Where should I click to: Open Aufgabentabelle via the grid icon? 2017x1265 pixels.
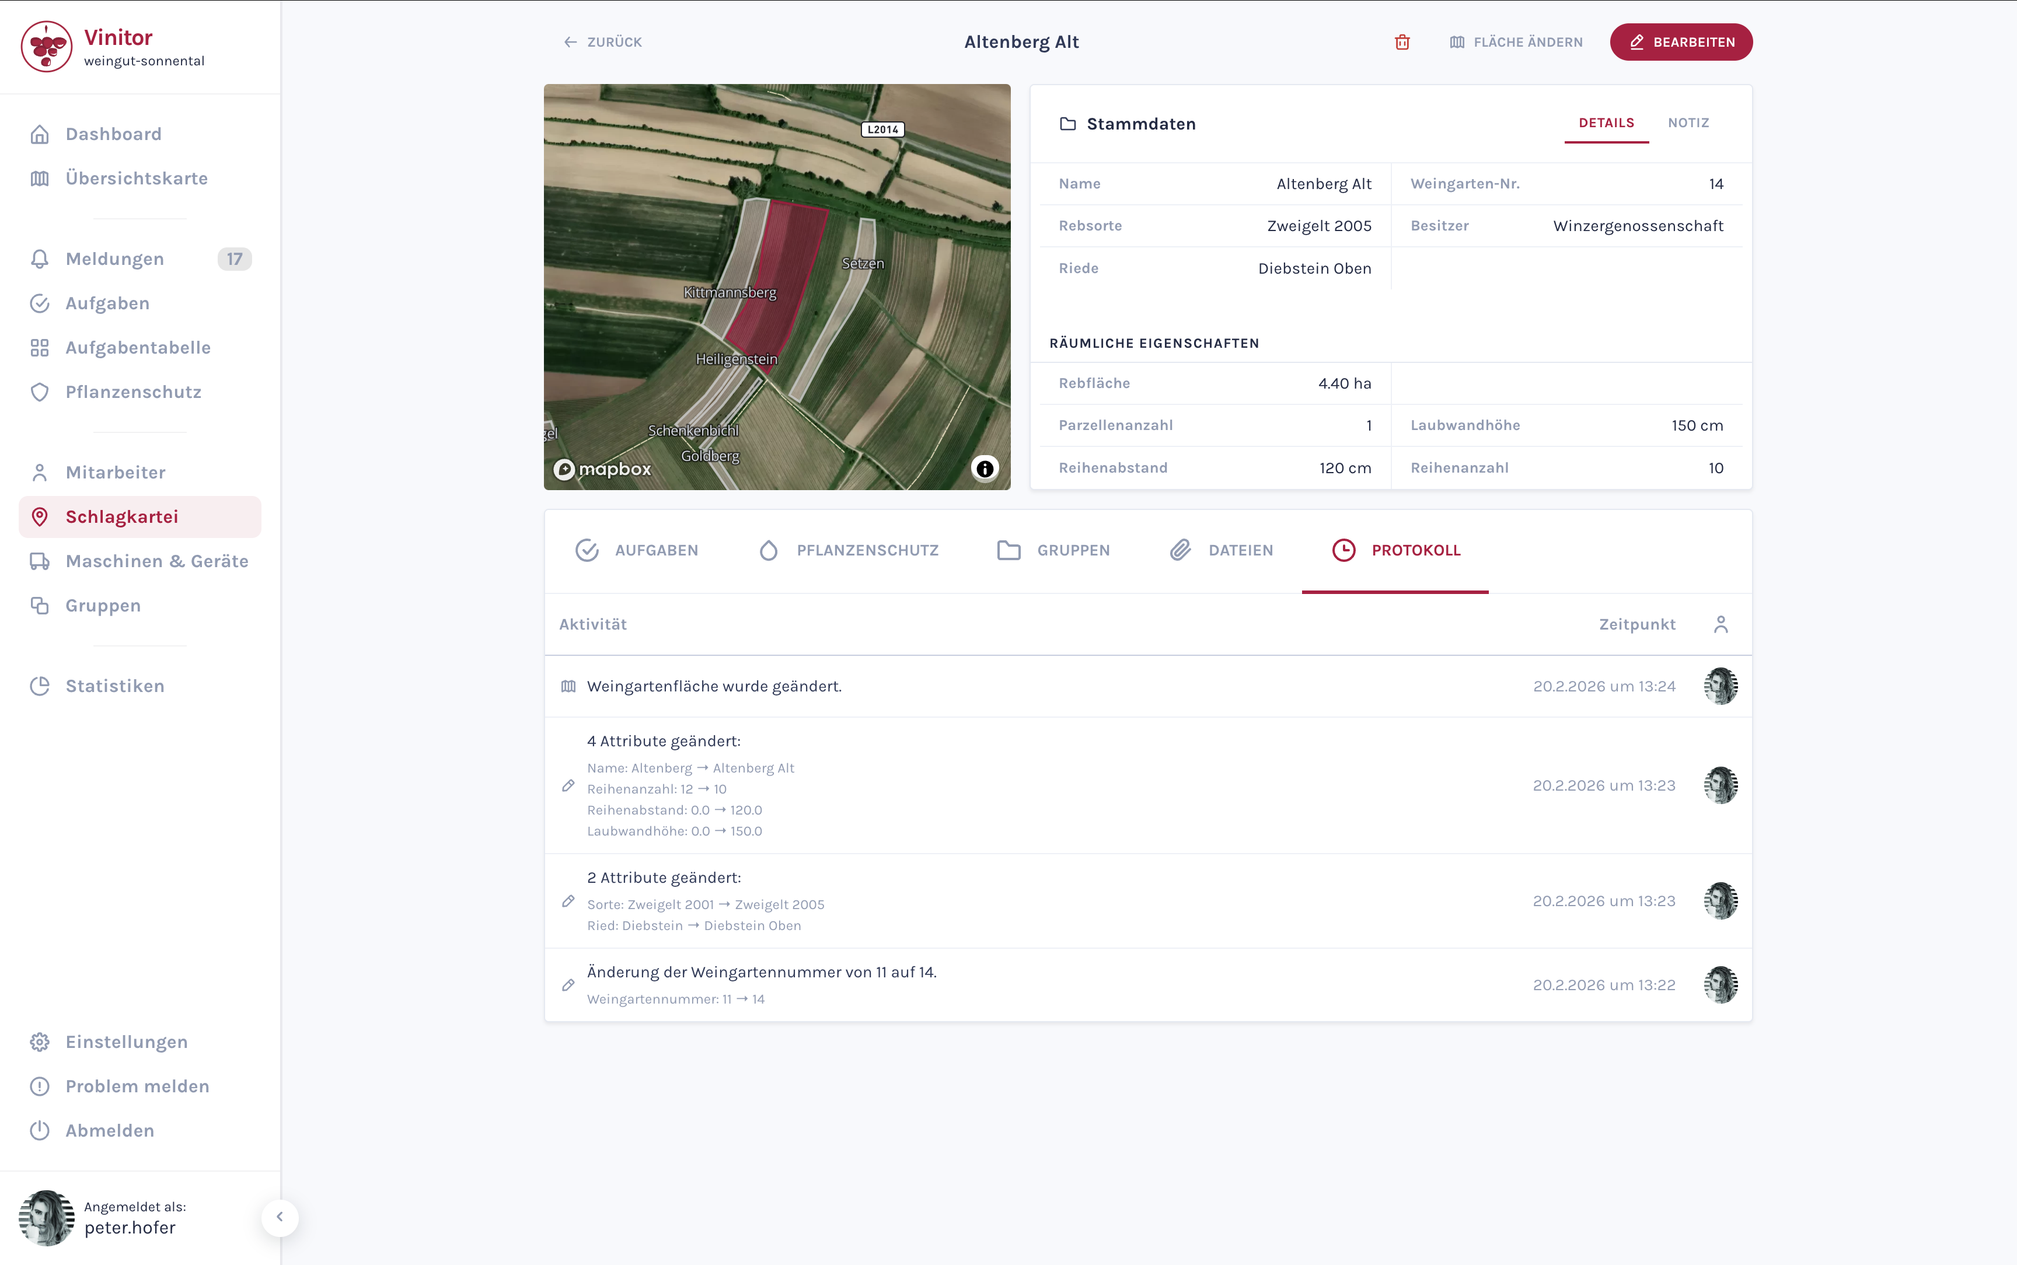point(39,347)
